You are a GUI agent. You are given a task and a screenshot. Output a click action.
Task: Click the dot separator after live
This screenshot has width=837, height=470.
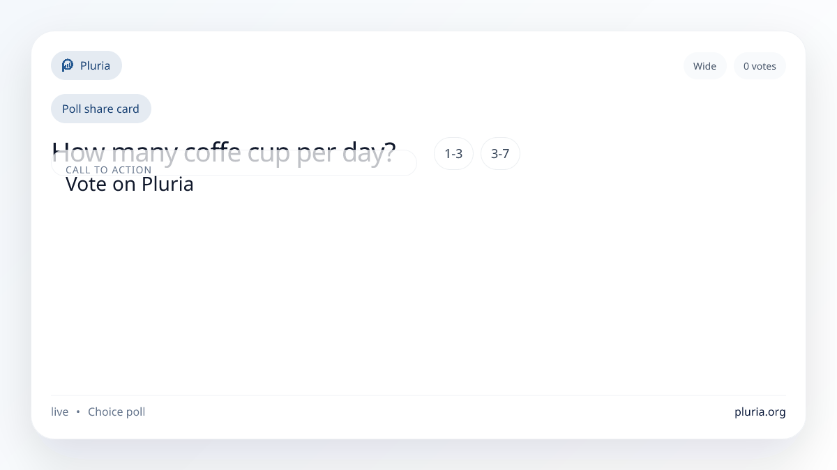coord(78,412)
